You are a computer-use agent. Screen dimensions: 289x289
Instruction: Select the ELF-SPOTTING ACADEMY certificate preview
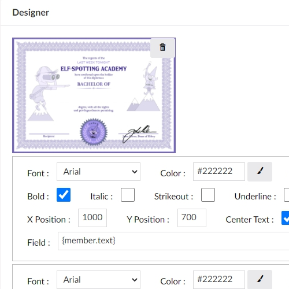click(x=94, y=95)
